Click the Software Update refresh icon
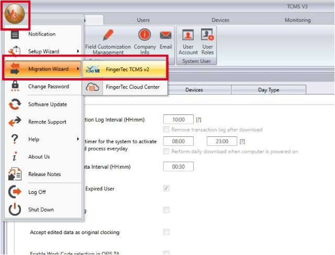Screen dimensions: 335x255 [x=15, y=104]
